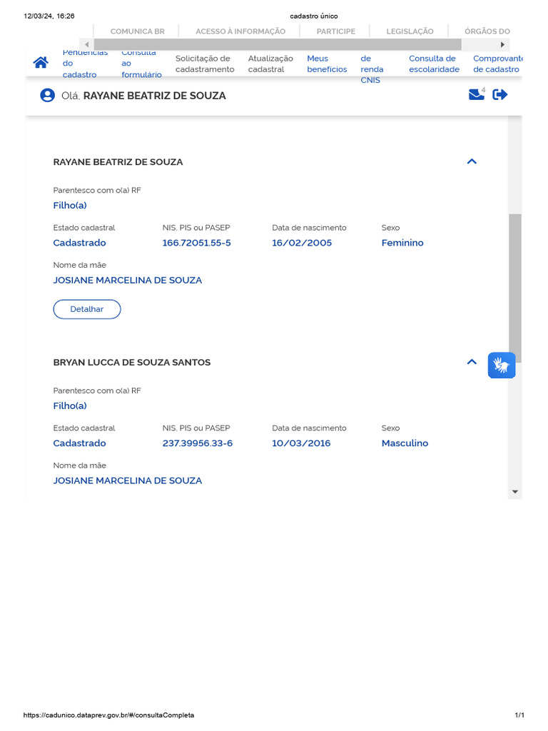
Task: Open COMUNICA BR menu item
Action: (x=138, y=31)
